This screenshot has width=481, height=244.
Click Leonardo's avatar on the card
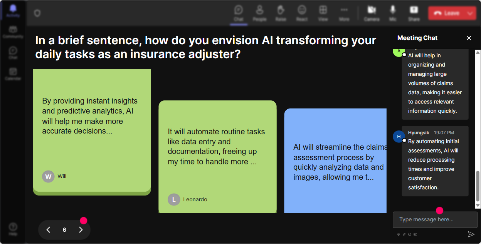[174, 199]
